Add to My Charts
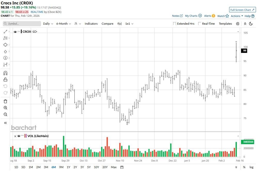 point(193,16)
